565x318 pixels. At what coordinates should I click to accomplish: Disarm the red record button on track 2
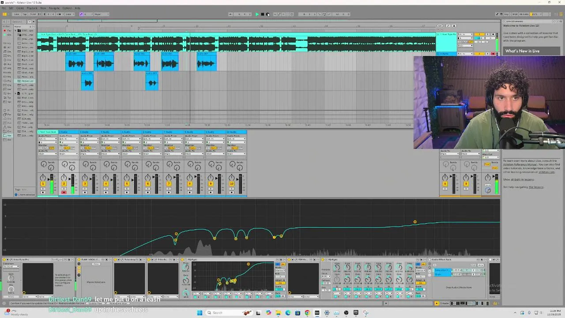pyautogui.click(x=64, y=193)
